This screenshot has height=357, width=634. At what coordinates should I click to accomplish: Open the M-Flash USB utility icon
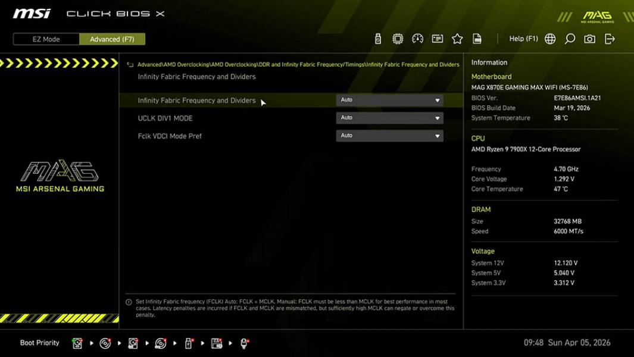[x=377, y=38]
